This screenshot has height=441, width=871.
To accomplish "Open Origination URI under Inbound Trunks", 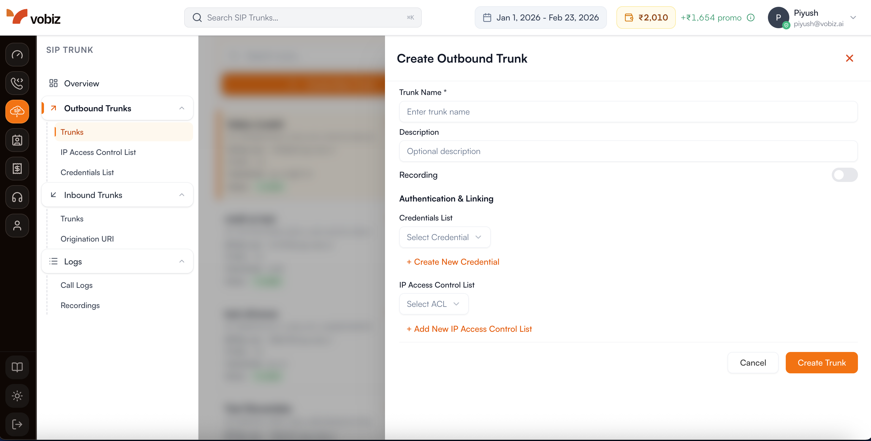I will pos(87,239).
